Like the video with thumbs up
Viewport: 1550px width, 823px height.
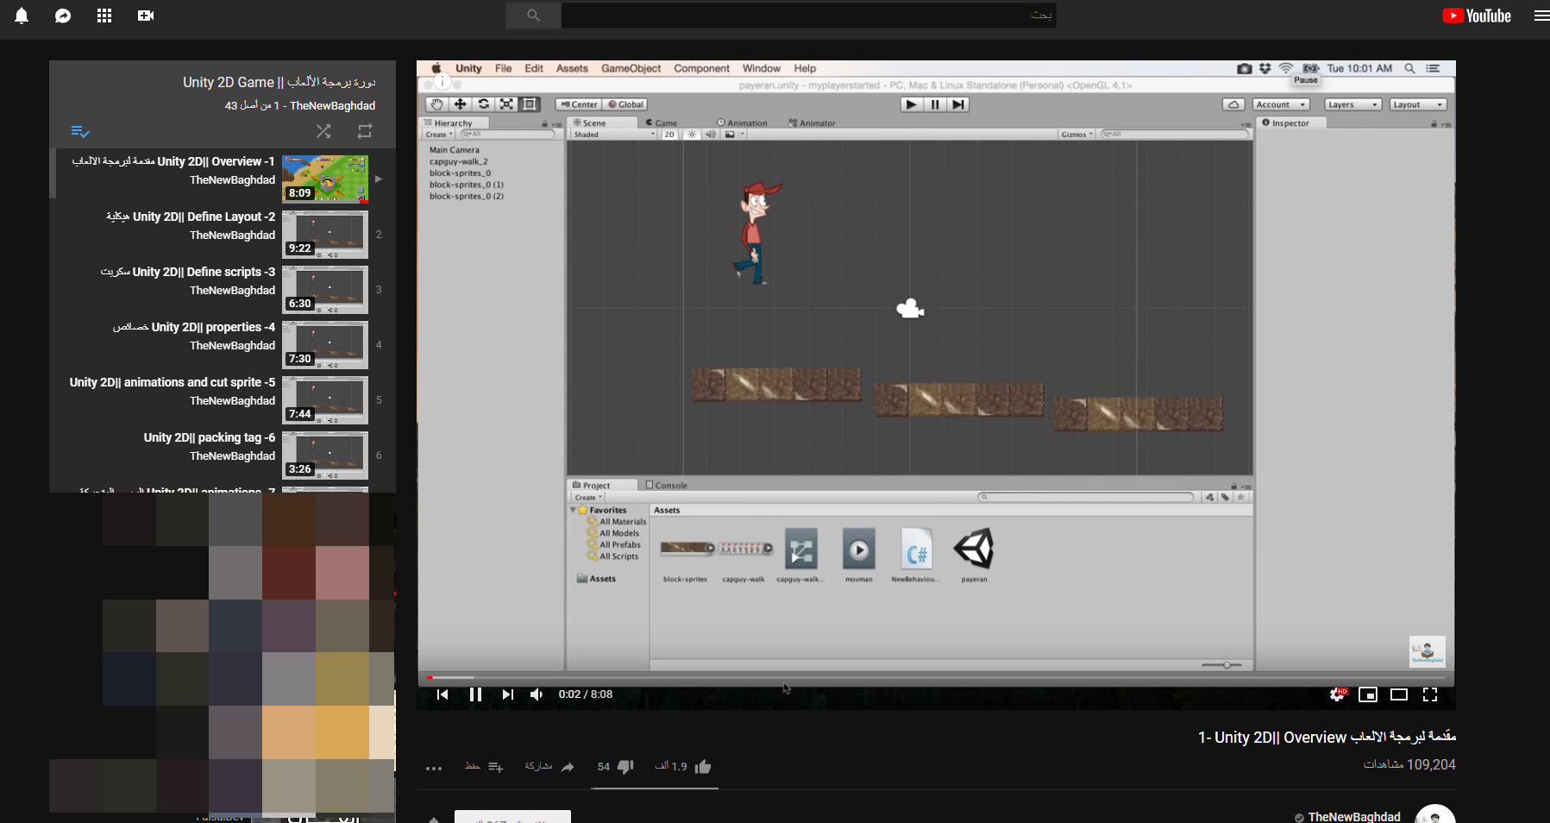[703, 766]
